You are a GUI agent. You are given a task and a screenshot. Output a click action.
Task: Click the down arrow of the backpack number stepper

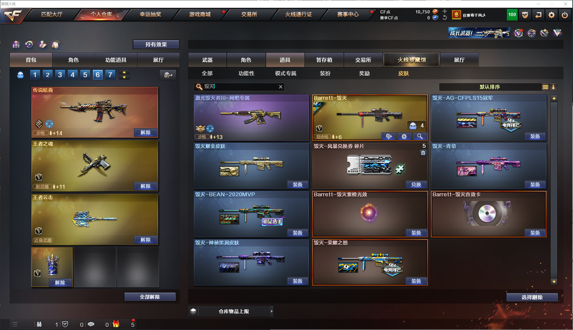tap(124, 77)
